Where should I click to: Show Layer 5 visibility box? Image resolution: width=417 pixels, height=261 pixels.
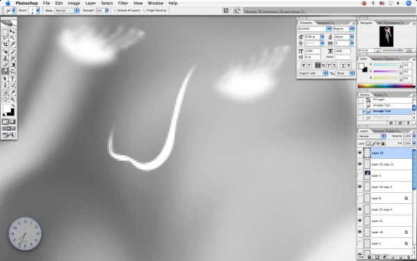click(x=360, y=244)
